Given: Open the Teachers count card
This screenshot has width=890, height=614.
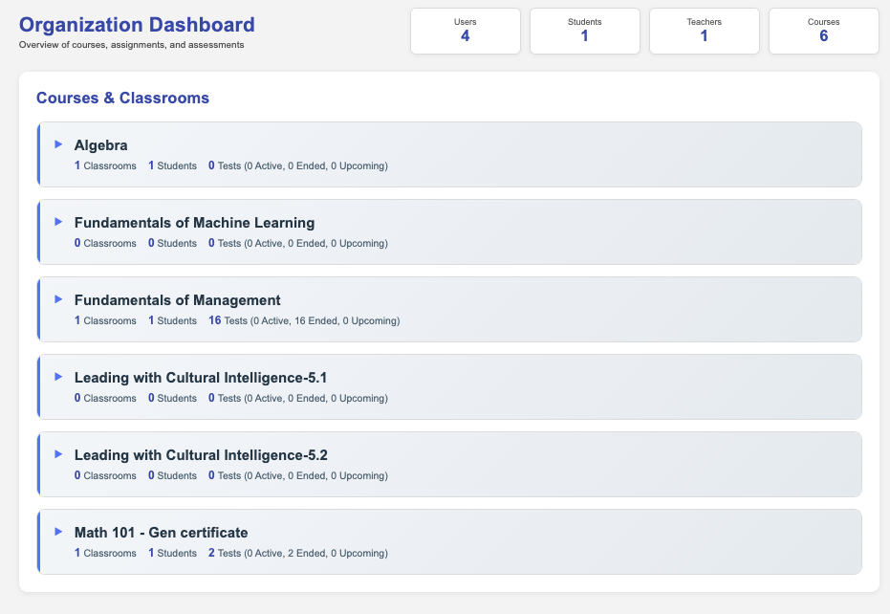Looking at the screenshot, I should (704, 31).
